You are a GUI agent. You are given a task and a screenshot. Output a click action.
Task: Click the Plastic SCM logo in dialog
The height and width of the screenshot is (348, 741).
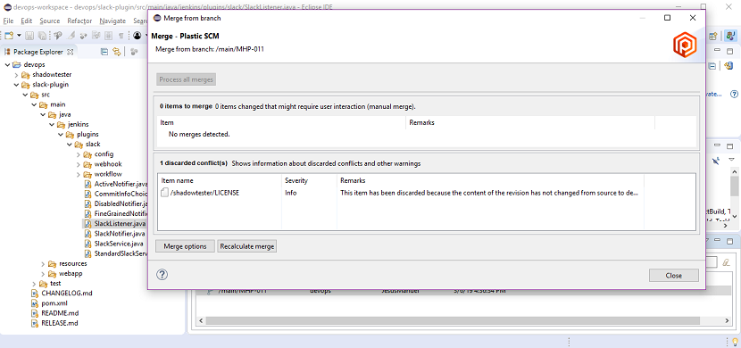click(x=685, y=46)
